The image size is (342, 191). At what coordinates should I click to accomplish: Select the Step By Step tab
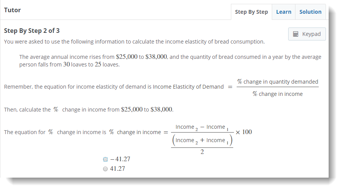251,12
